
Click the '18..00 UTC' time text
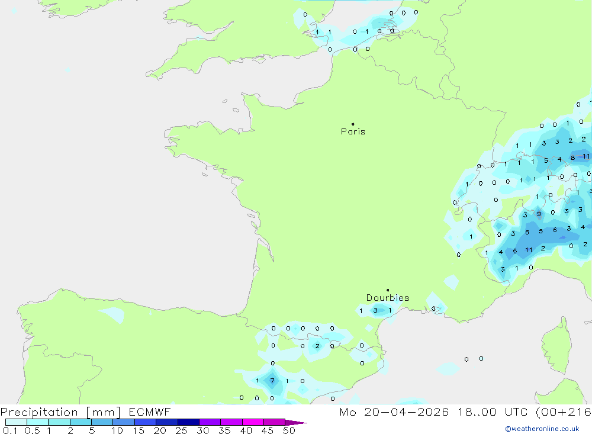(x=494, y=412)
